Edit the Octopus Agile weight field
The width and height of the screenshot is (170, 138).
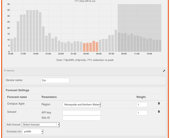(x=142, y=105)
